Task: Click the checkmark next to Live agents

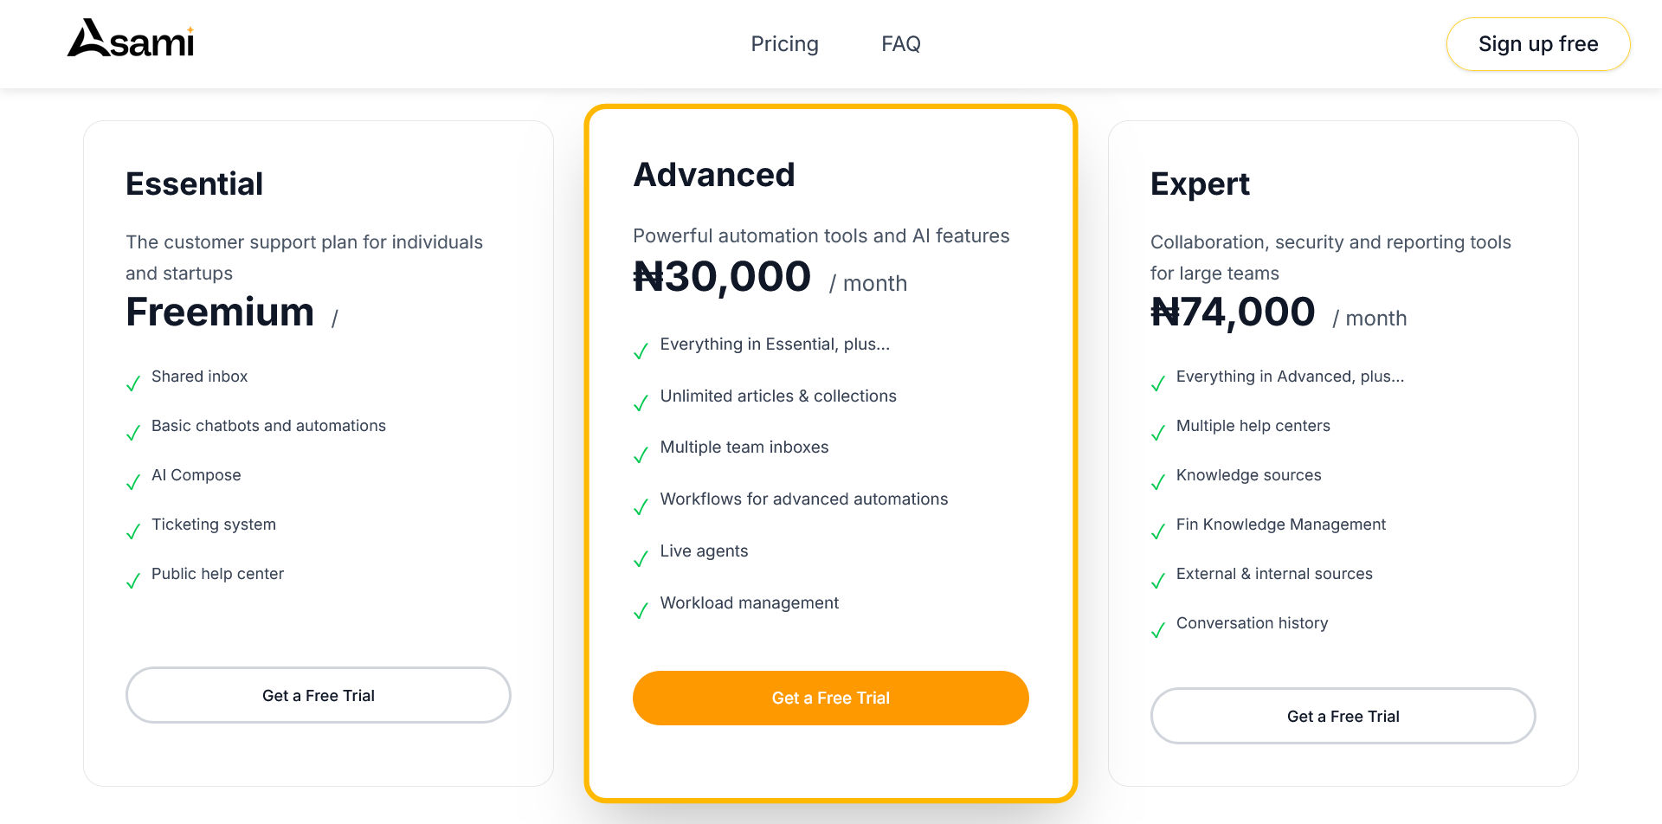Action: click(641, 559)
